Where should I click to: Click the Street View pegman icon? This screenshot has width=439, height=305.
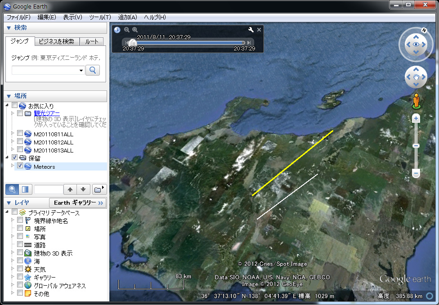click(x=416, y=101)
